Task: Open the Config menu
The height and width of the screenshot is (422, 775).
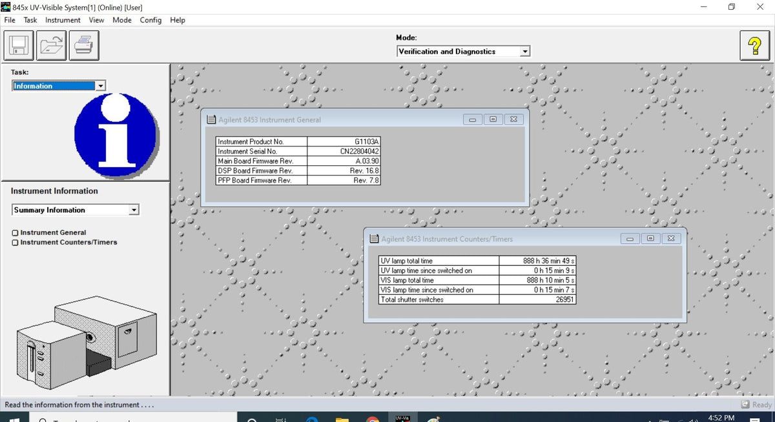Action: click(150, 20)
